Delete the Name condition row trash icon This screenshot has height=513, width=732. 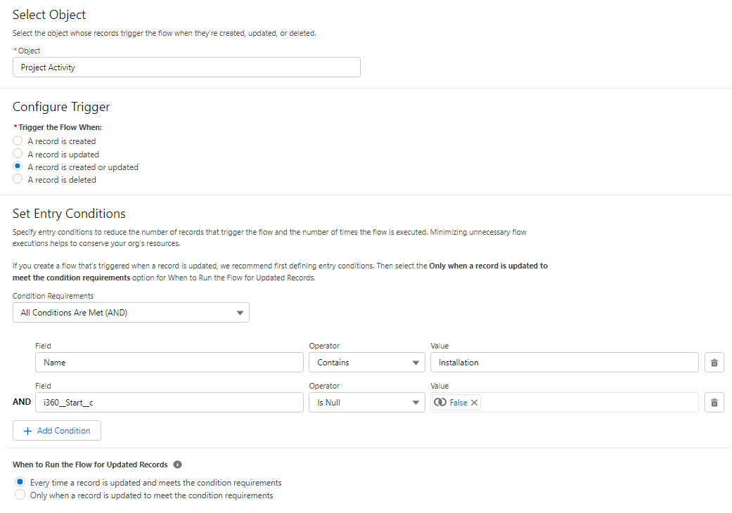click(x=714, y=363)
